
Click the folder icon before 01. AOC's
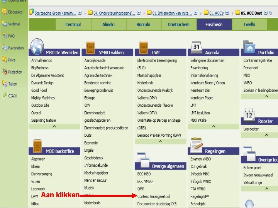click(206, 12)
